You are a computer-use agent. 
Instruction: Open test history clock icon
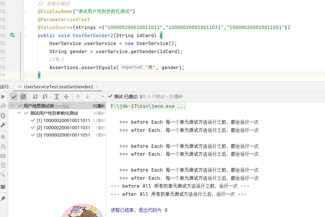(x=3, y=175)
